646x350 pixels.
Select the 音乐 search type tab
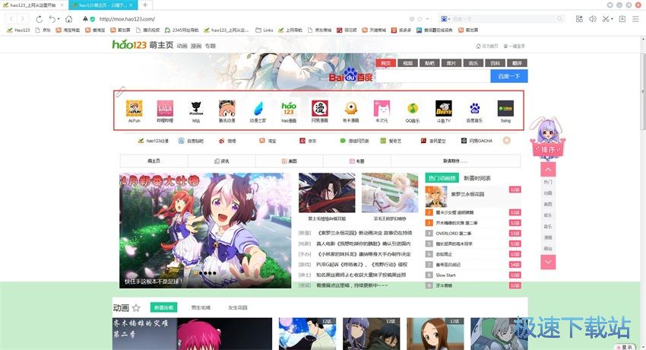tap(473, 63)
